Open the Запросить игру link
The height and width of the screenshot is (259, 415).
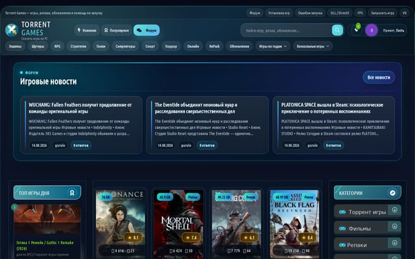pyautogui.click(x=383, y=13)
